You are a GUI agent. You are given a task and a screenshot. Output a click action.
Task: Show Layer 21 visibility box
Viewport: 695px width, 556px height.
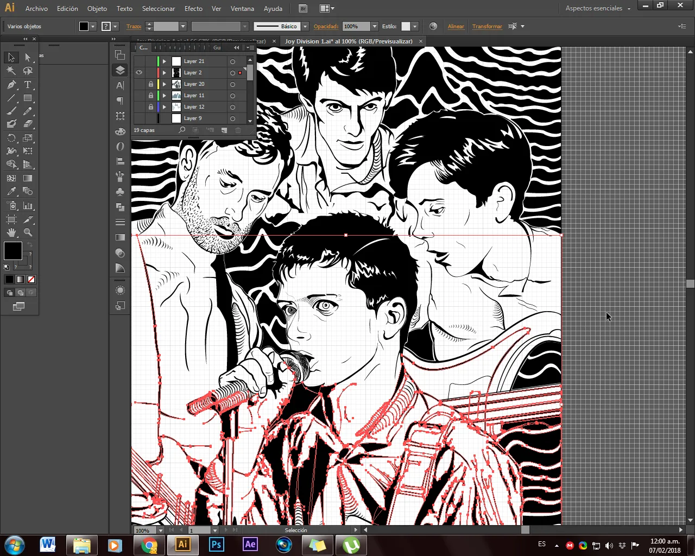pyautogui.click(x=139, y=61)
